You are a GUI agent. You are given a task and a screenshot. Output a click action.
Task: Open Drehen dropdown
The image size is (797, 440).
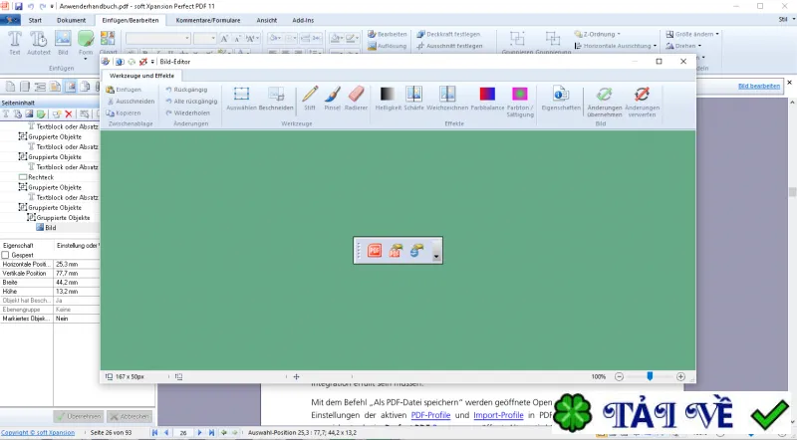(x=683, y=46)
